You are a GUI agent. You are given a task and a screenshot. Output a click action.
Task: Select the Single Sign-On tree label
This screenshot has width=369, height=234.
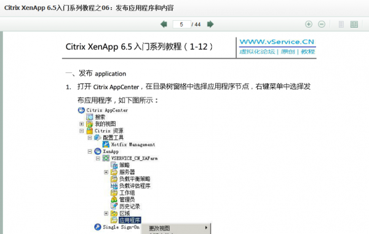(x=121, y=227)
